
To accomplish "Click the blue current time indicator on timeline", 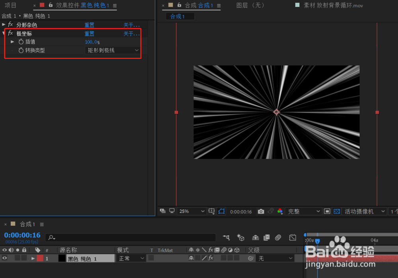I will point(317,241).
